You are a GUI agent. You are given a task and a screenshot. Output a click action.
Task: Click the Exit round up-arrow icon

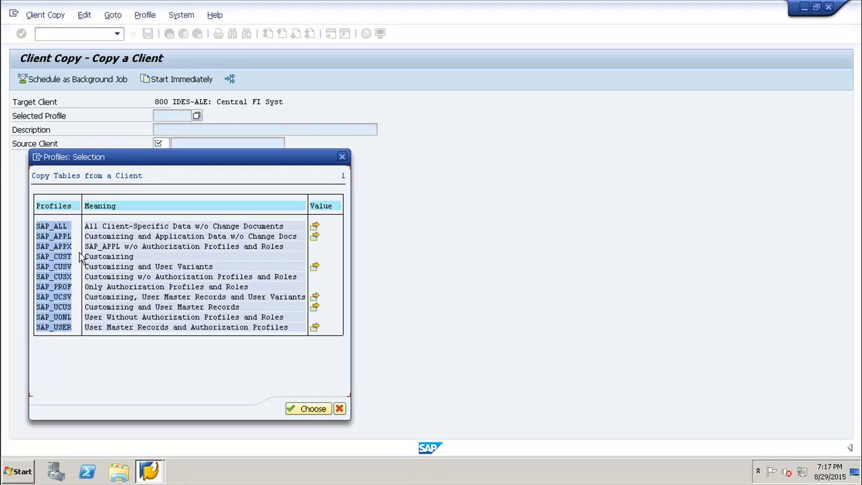[x=183, y=34]
